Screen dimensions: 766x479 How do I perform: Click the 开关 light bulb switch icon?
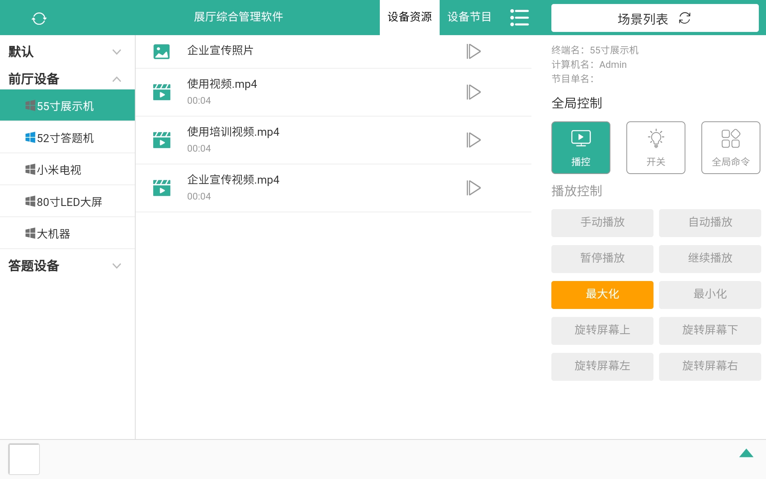pyautogui.click(x=655, y=147)
